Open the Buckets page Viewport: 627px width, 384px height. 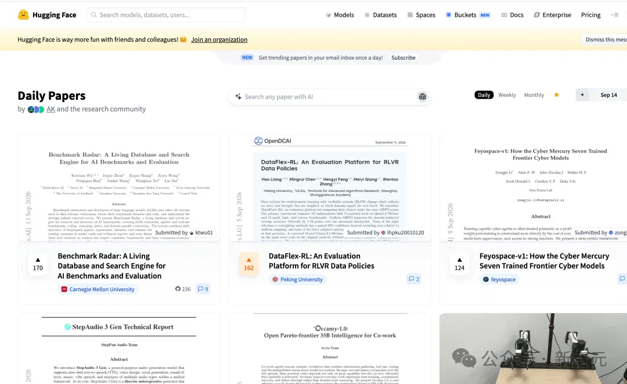[x=468, y=15]
